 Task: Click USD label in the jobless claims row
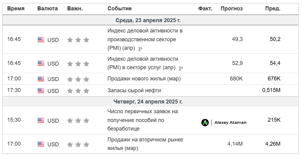coord(53,120)
